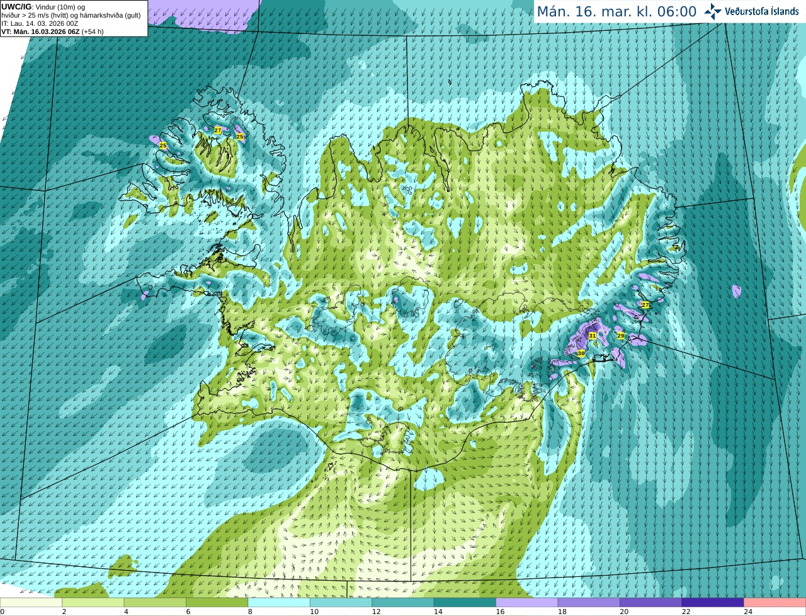
Task: Click the yellow gust label 30
Action: [581, 354]
